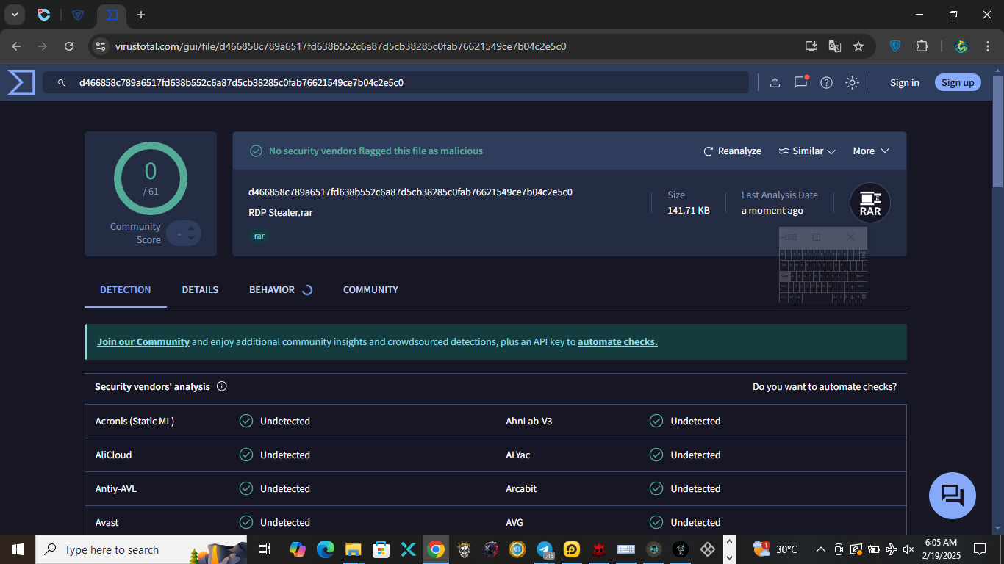Click the RAR file type icon
Screen dimensions: 1004x564
[x=869, y=202]
